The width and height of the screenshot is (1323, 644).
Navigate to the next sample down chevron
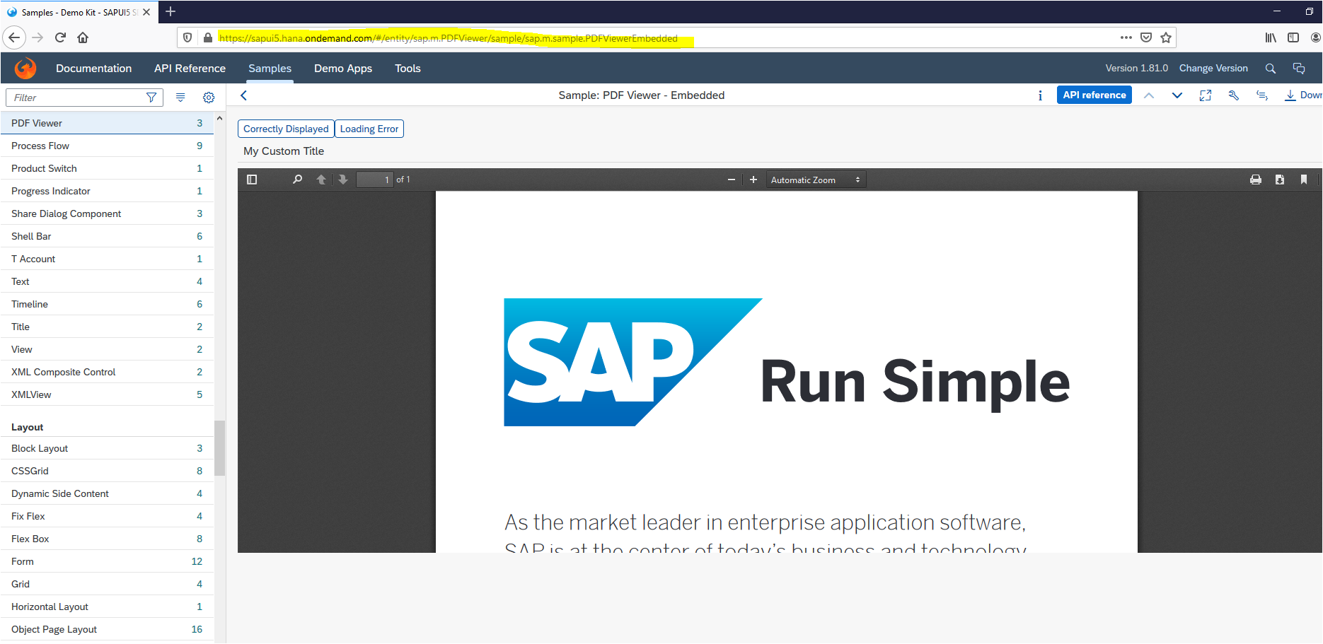(x=1177, y=95)
